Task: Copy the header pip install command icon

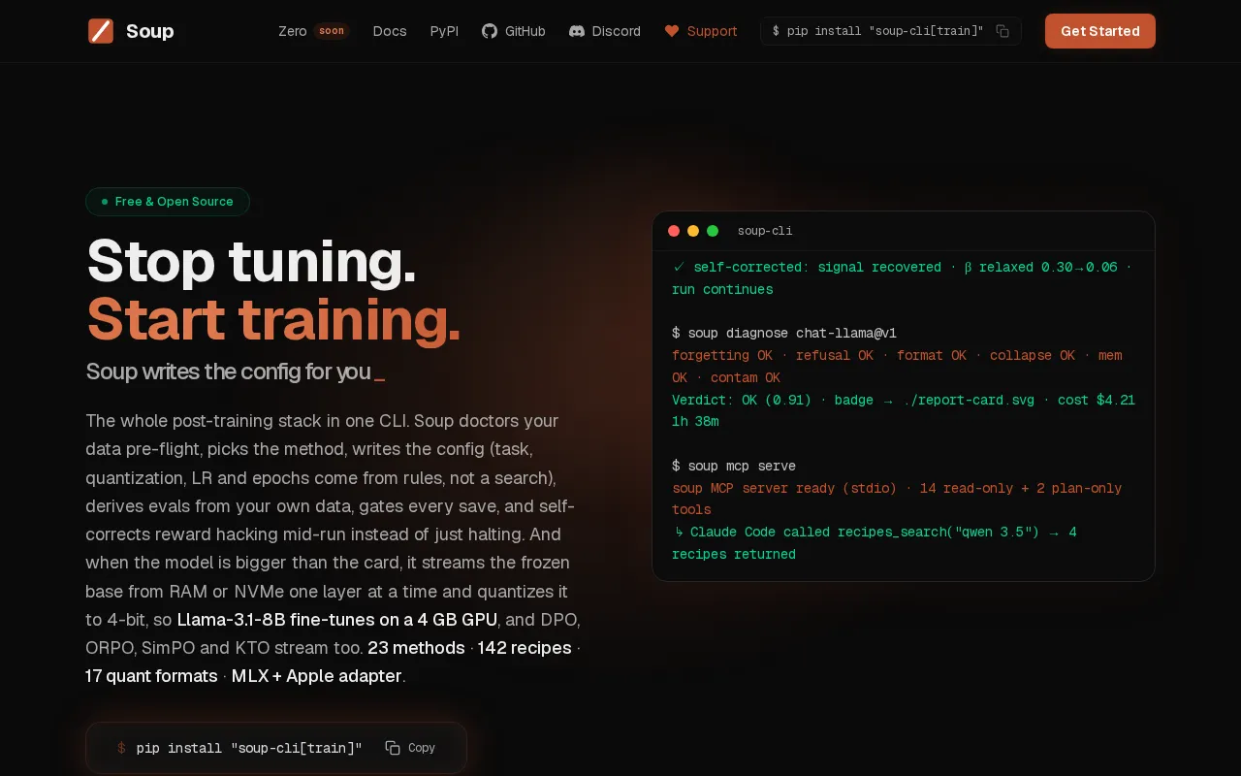Action: coord(1002,31)
